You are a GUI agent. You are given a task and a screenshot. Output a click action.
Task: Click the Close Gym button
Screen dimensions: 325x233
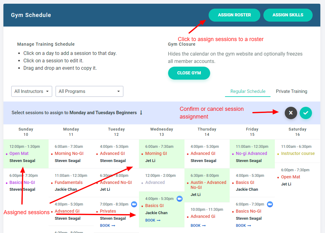pos(189,73)
